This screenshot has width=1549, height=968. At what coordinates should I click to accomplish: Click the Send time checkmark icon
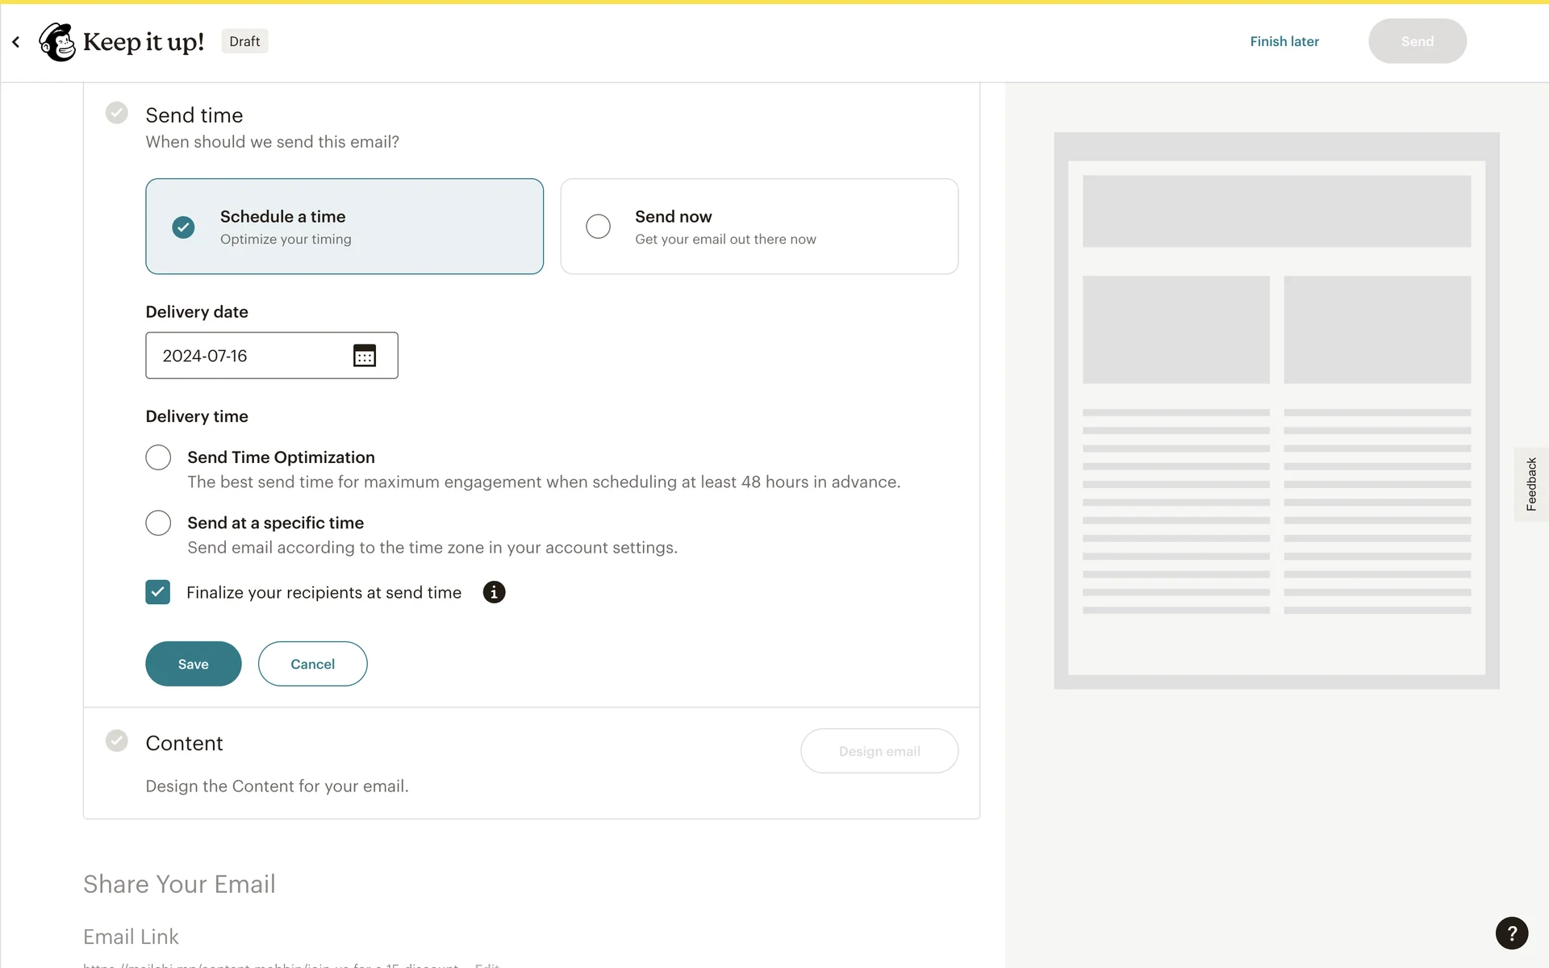(x=117, y=113)
